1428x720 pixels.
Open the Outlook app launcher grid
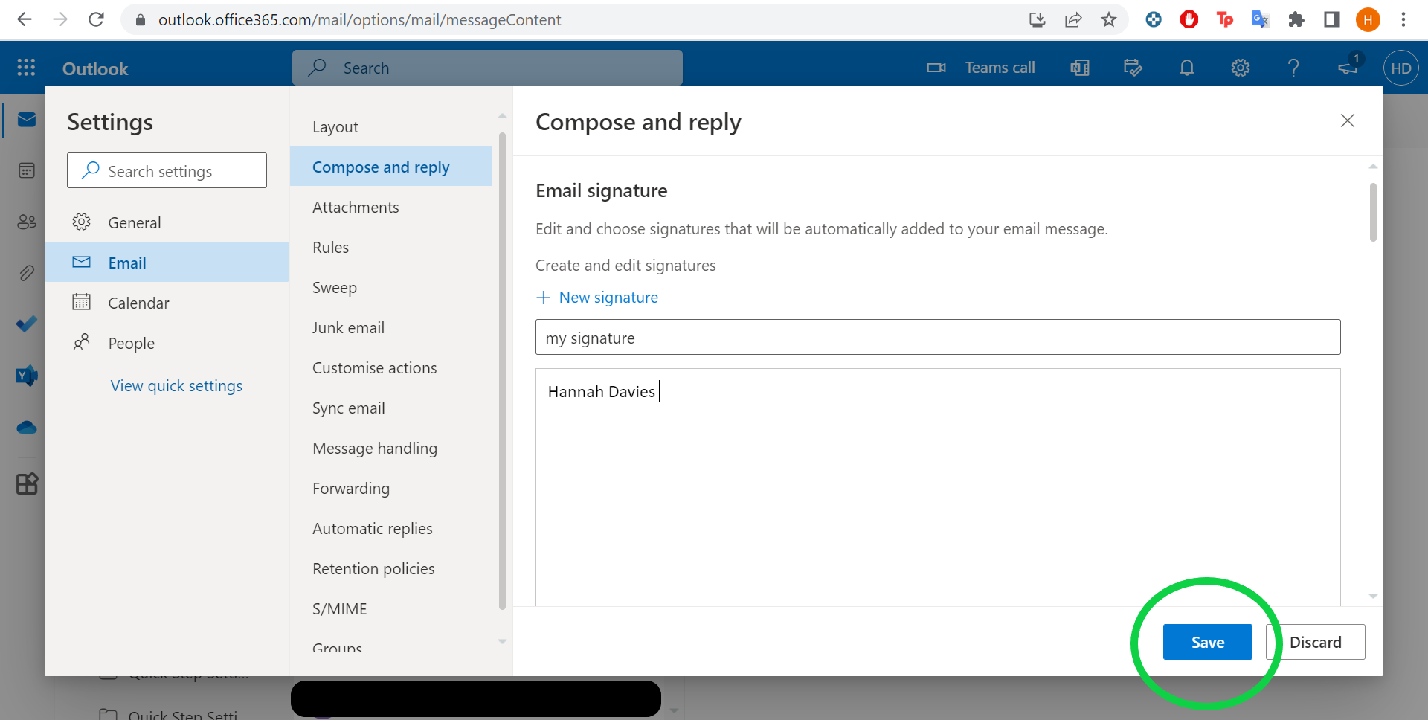(x=26, y=68)
